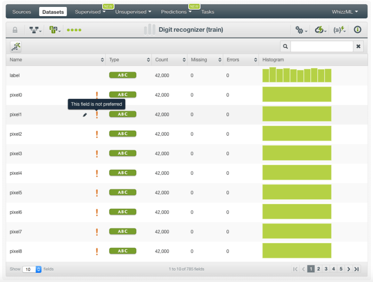Expand the Supervised menu
The width and height of the screenshot is (373, 282).
(x=90, y=12)
